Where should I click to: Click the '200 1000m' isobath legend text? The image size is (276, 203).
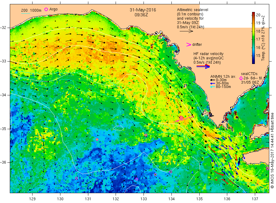pos(31,10)
